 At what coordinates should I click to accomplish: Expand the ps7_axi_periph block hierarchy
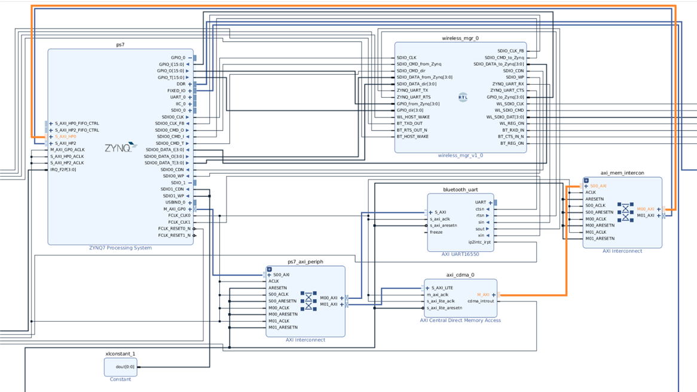pos(270,269)
